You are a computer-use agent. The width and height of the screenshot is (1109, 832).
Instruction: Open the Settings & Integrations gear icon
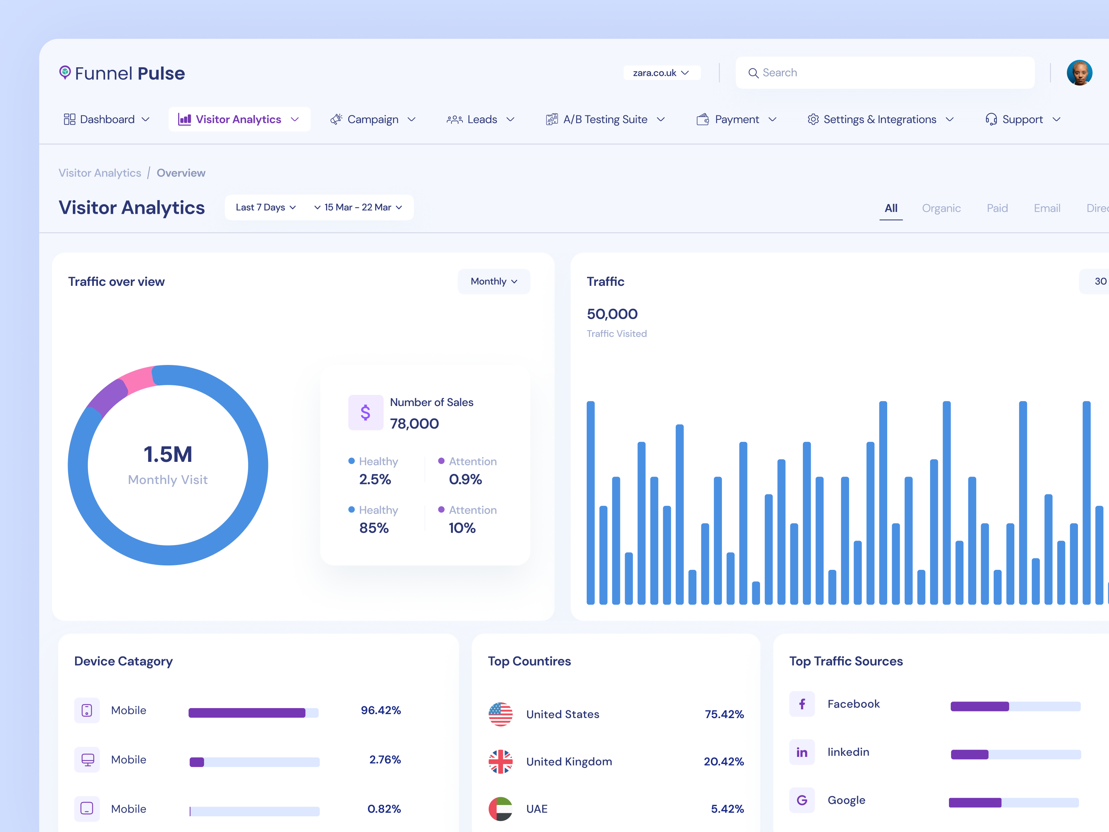point(814,119)
